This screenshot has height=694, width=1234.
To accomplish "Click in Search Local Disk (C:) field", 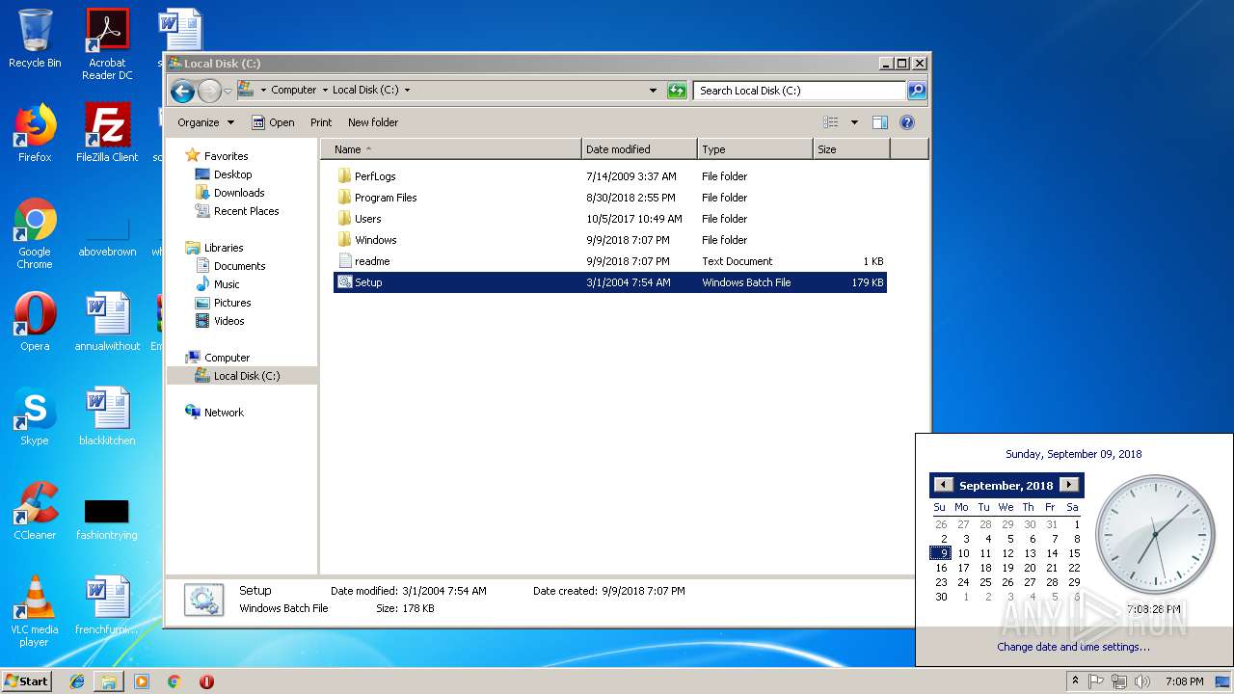I will [799, 91].
